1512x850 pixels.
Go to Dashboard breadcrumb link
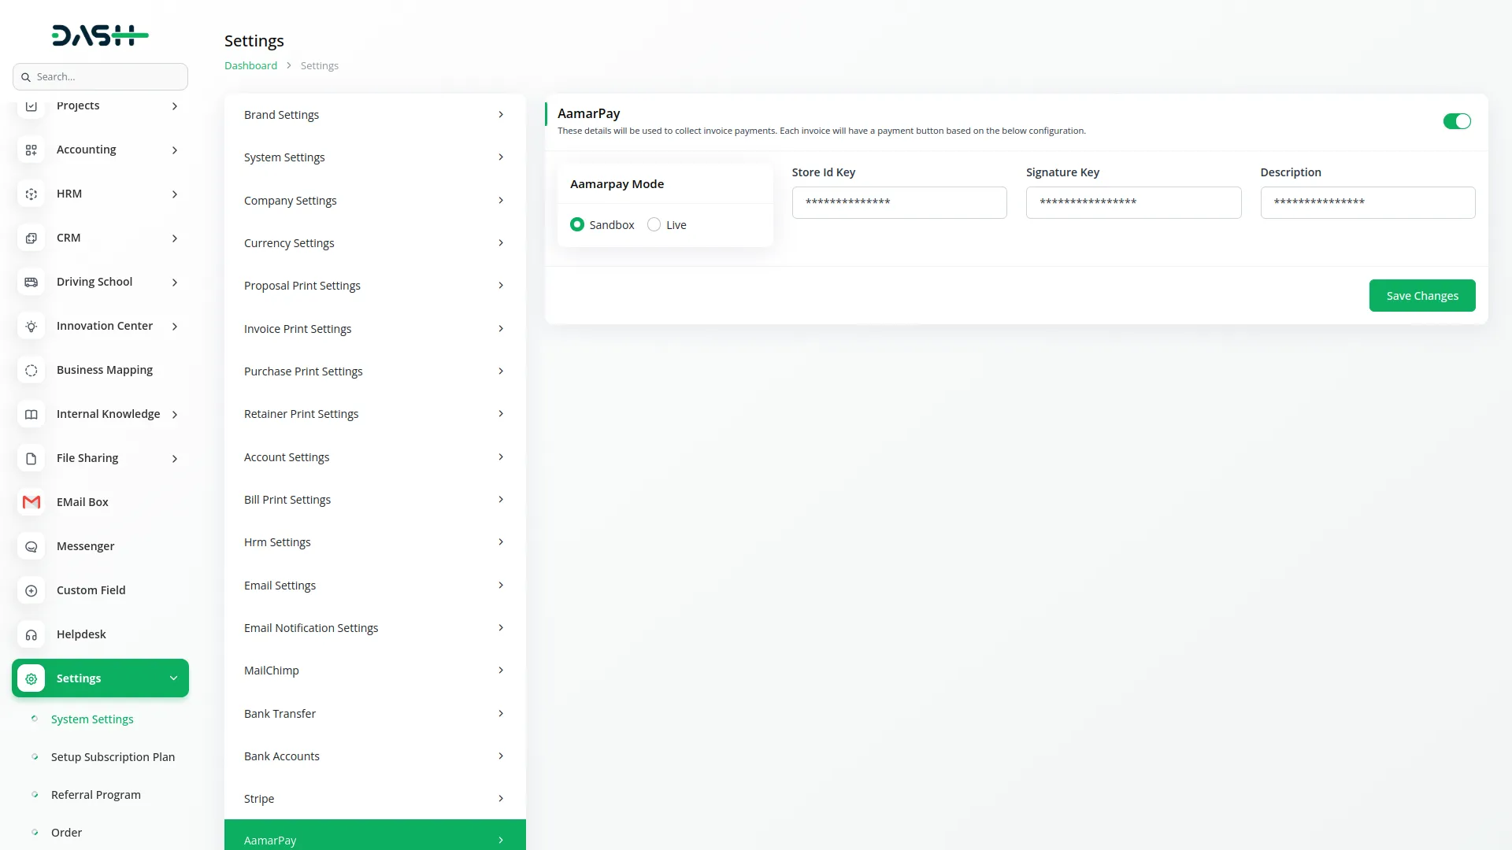coord(250,65)
